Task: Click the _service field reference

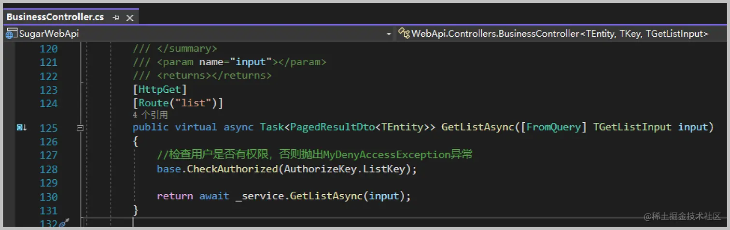Action: (x=260, y=196)
